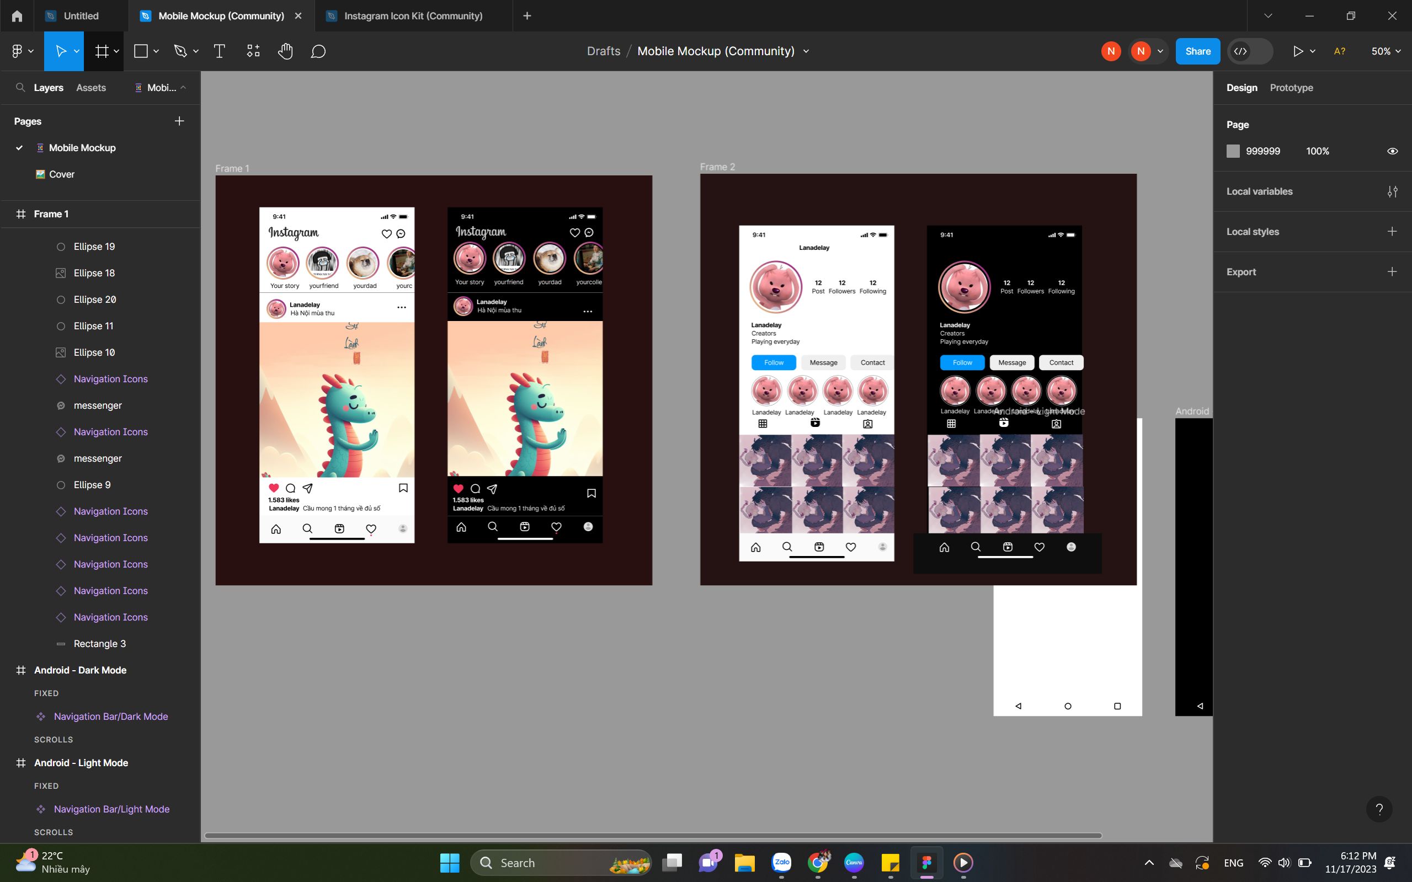Open Move tools dropdown arrow

coord(77,51)
